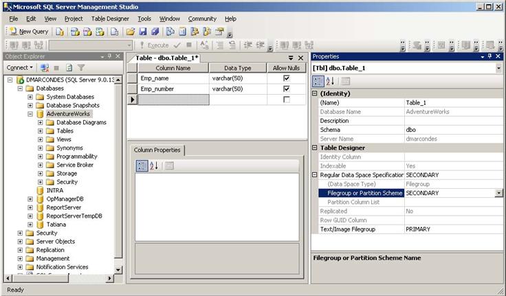Click Alphabetical sort icon in Column Properties
The height and width of the screenshot is (296, 506).
click(153, 166)
